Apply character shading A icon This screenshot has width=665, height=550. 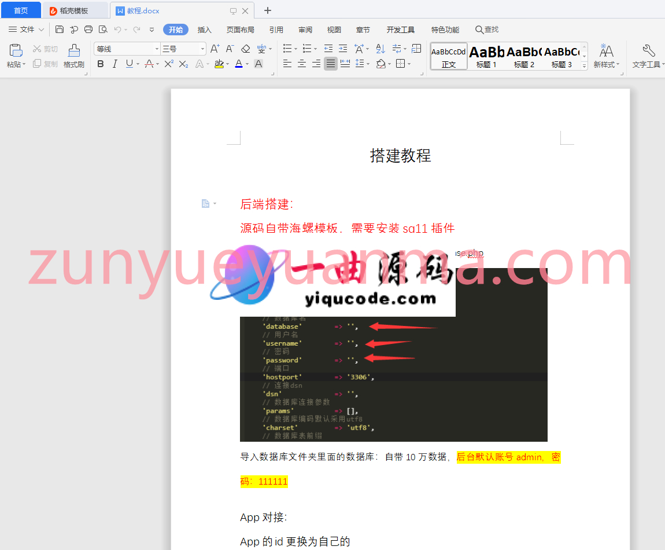[x=258, y=64]
